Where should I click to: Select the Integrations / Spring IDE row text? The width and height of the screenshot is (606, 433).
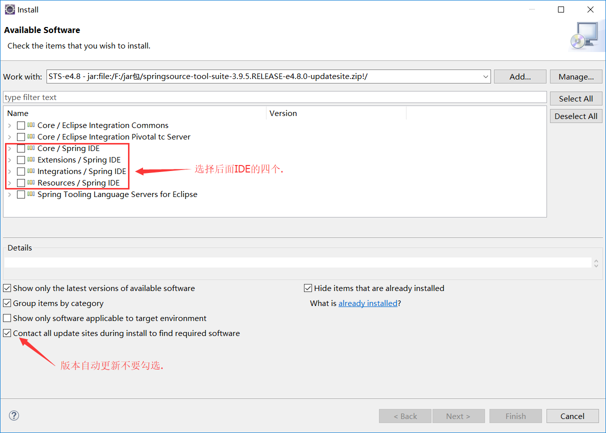[82, 171]
